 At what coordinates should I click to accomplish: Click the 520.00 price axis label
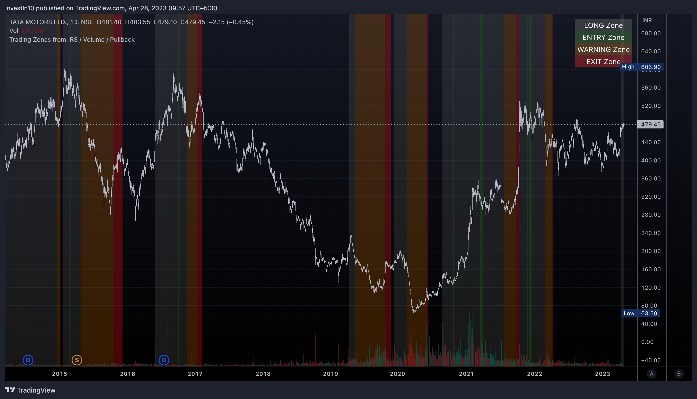point(651,106)
